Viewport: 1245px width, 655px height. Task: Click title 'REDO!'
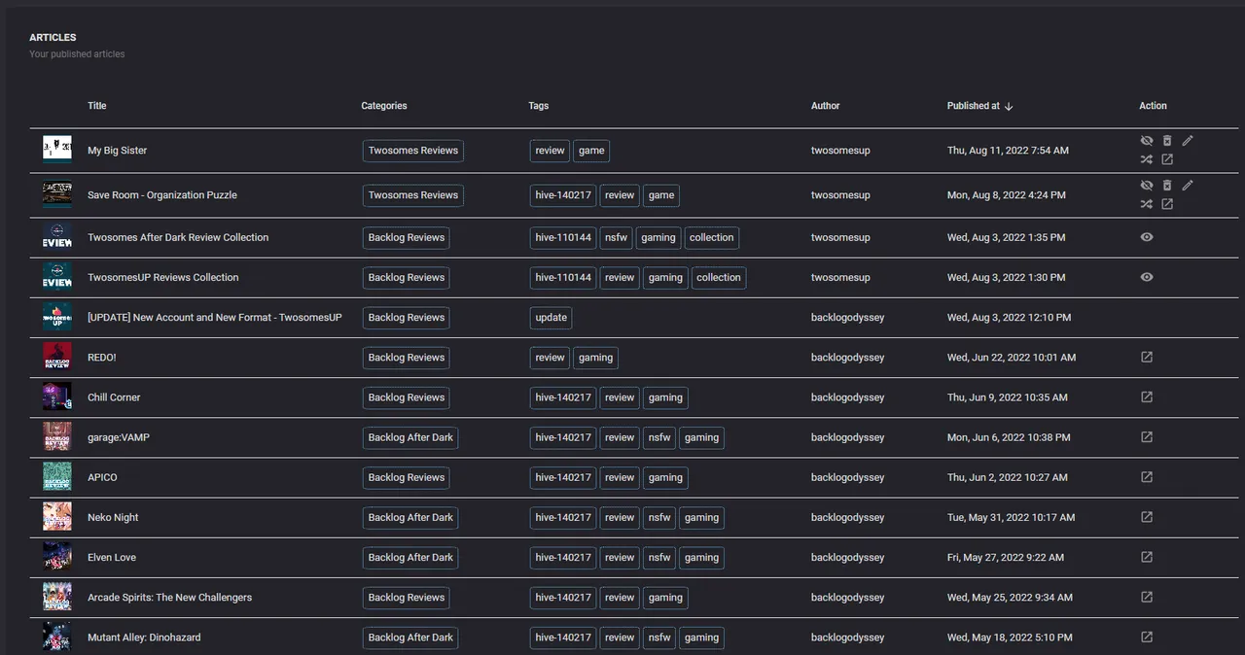102,358
